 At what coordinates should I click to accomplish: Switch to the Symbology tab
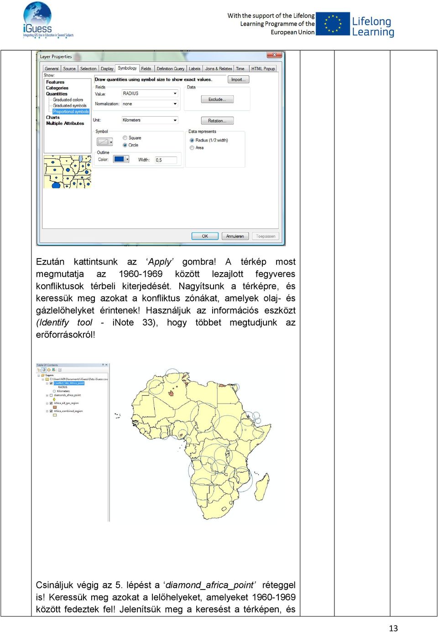tap(127, 68)
